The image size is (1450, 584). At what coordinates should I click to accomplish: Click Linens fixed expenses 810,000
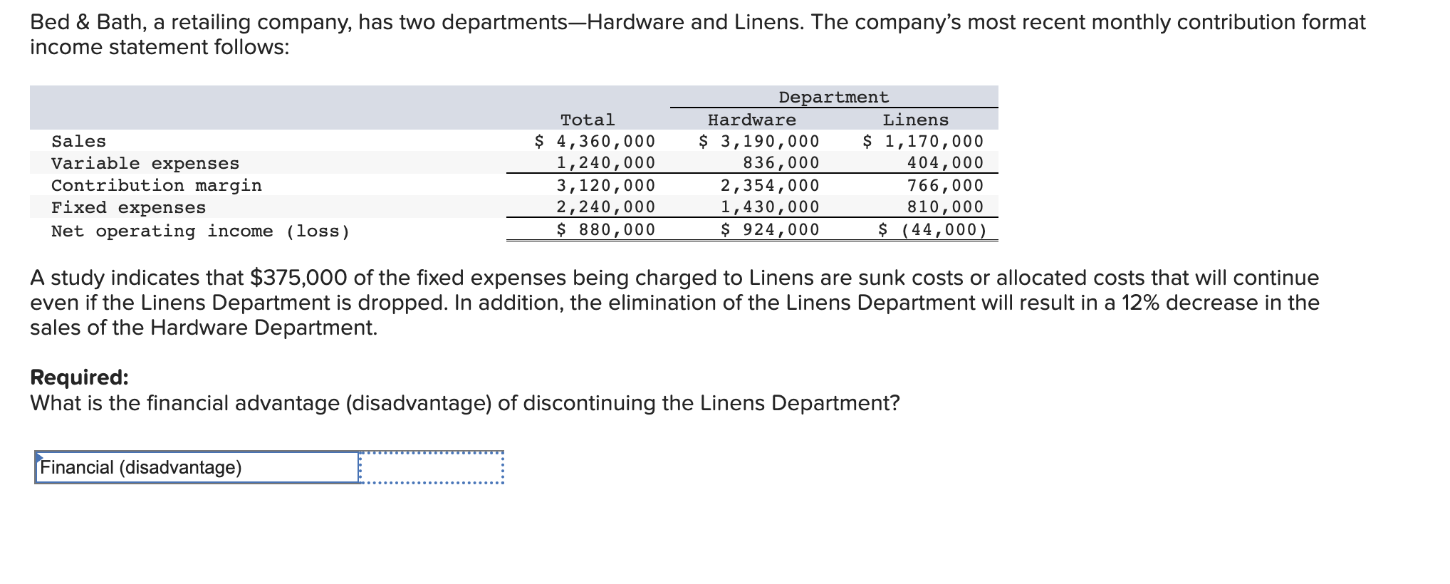pyautogui.click(x=945, y=207)
